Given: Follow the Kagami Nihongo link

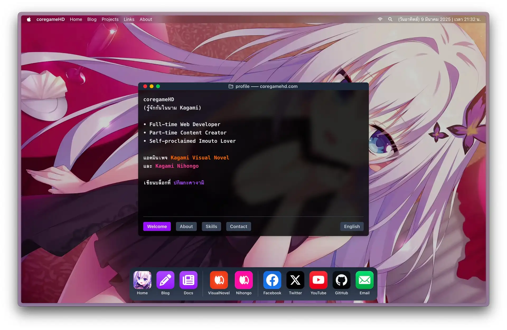Looking at the screenshot, I should point(177,166).
